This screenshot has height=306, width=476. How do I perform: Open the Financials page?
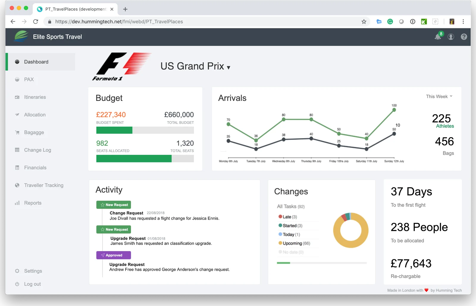35,168
